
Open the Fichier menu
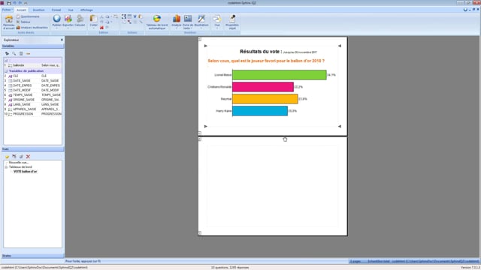[7, 10]
